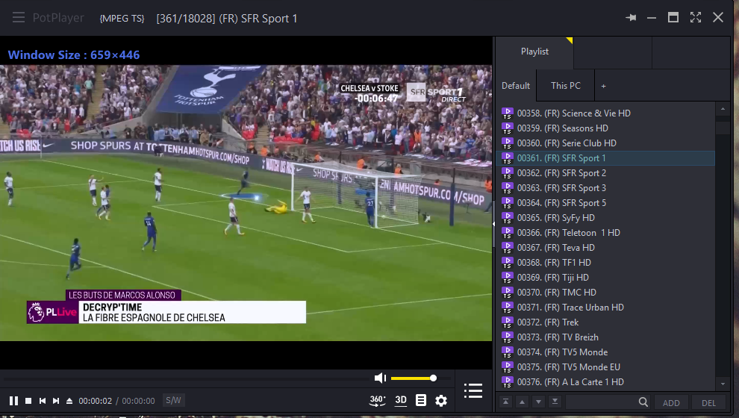739x418 pixels.
Task: Select 00368. (FR) TF1 HD
Action: pyautogui.click(x=605, y=263)
